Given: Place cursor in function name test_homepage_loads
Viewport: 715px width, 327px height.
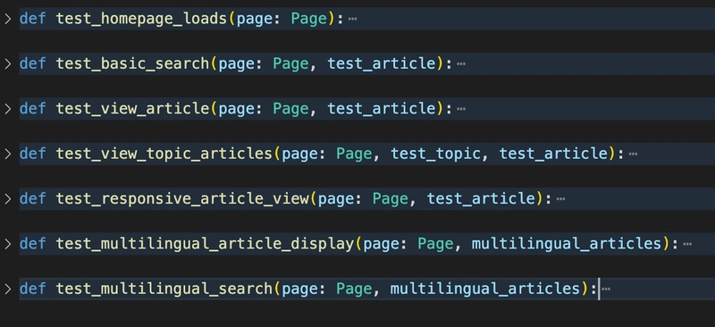Looking at the screenshot, I should tap(141, 19).
